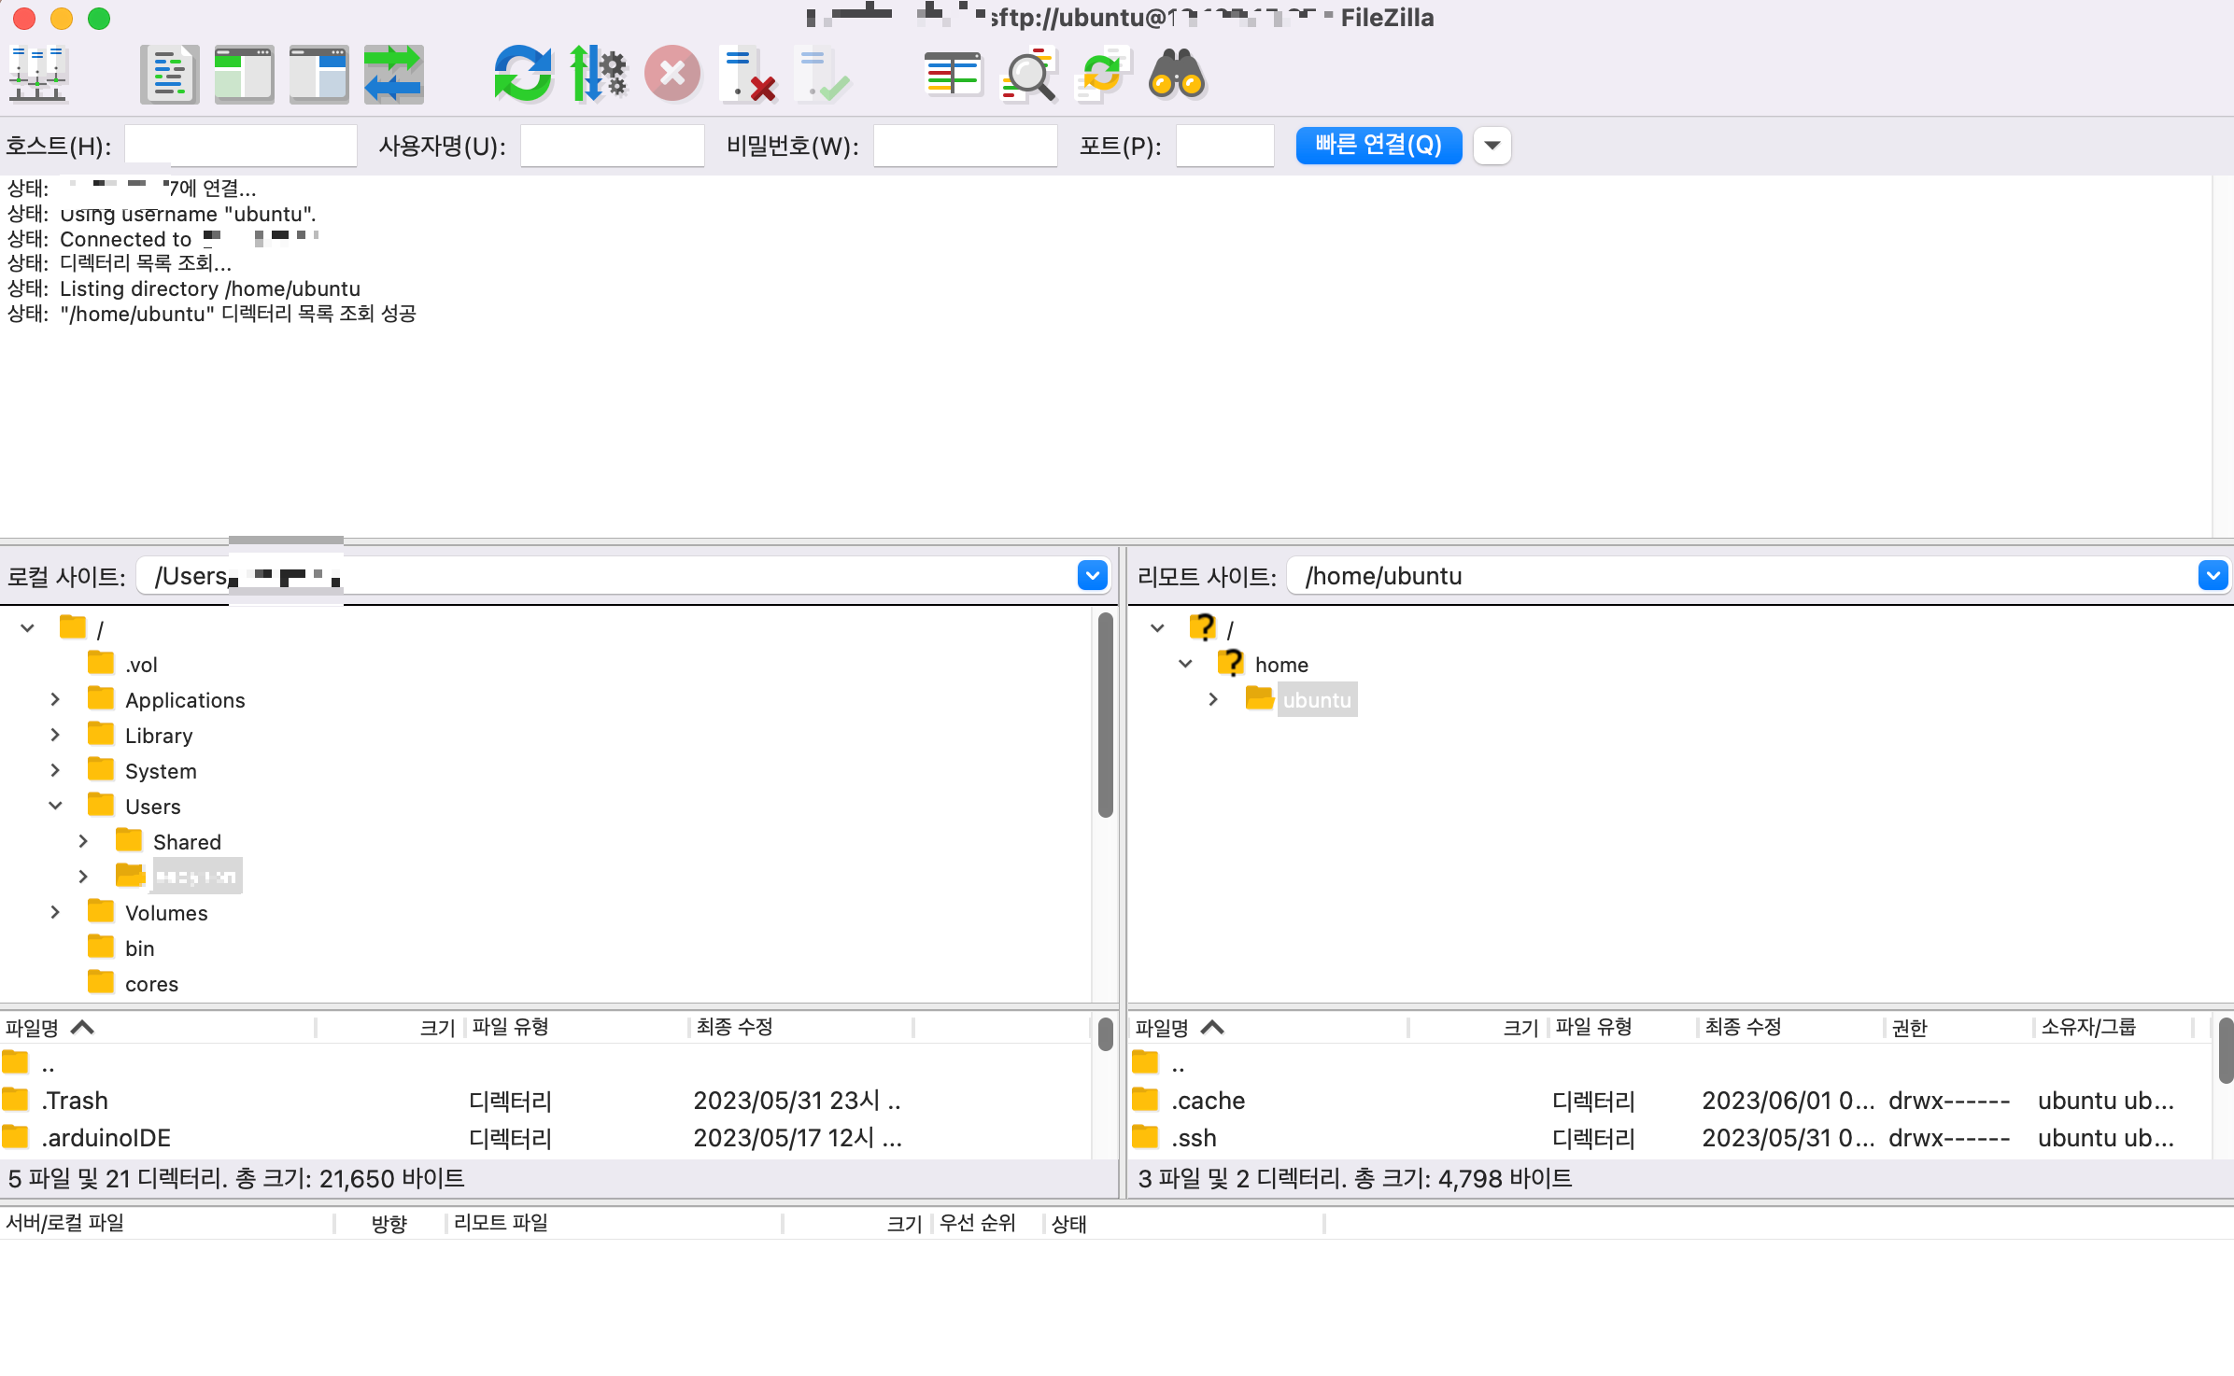Toggle the local directory tree view
Screen dimensions: 2234x1376
pyautogui.click(x=244, y=74)
